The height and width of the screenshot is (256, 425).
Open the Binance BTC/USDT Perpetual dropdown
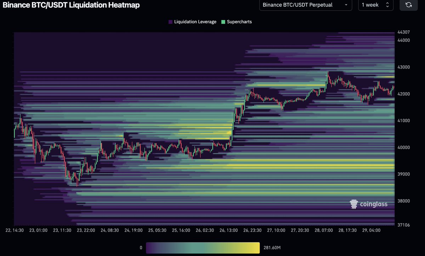pyautogui.click(x=306, y=5)
